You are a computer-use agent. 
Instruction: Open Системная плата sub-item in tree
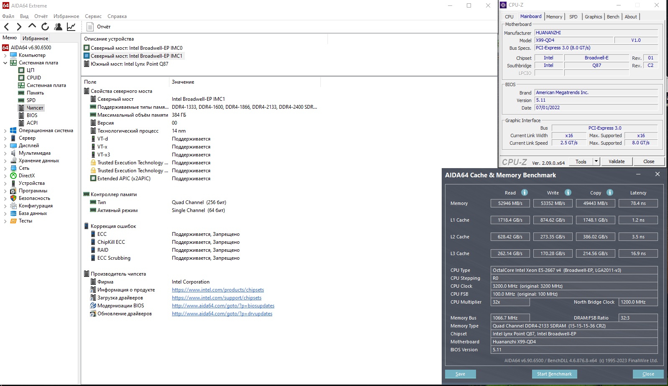(46, 85)
